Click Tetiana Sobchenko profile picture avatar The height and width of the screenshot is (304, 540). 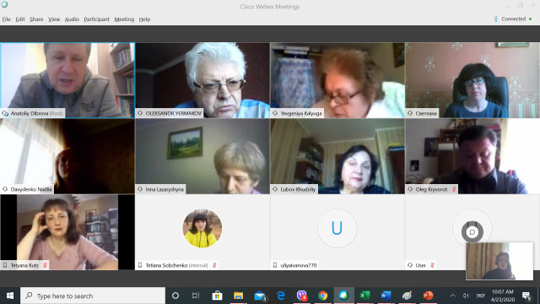(202, 228)
